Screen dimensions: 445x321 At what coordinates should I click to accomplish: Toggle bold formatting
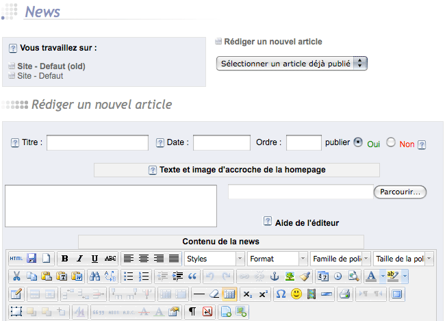point(65,259)
